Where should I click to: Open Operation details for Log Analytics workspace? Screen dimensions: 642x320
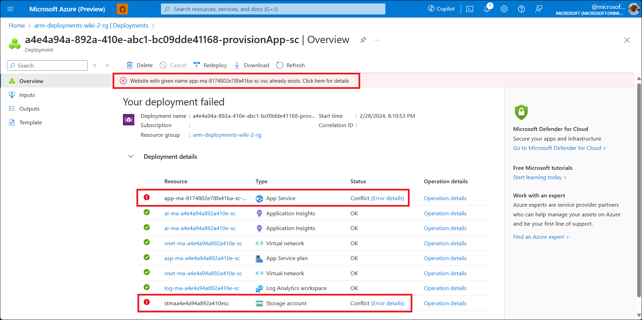(x=445, y=288)
